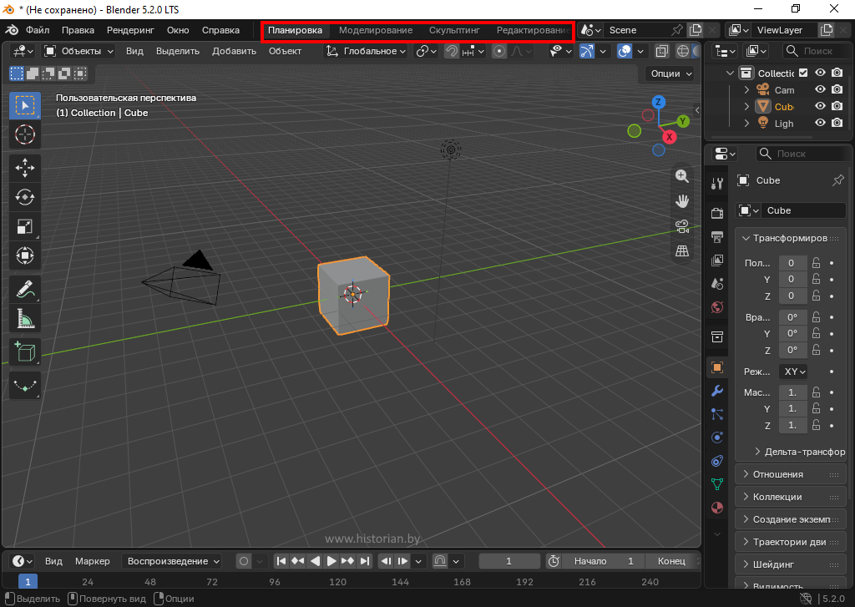Toggle camera view icon in viewport
Viewport: 855px width, 607px height.
click(682, 226)
